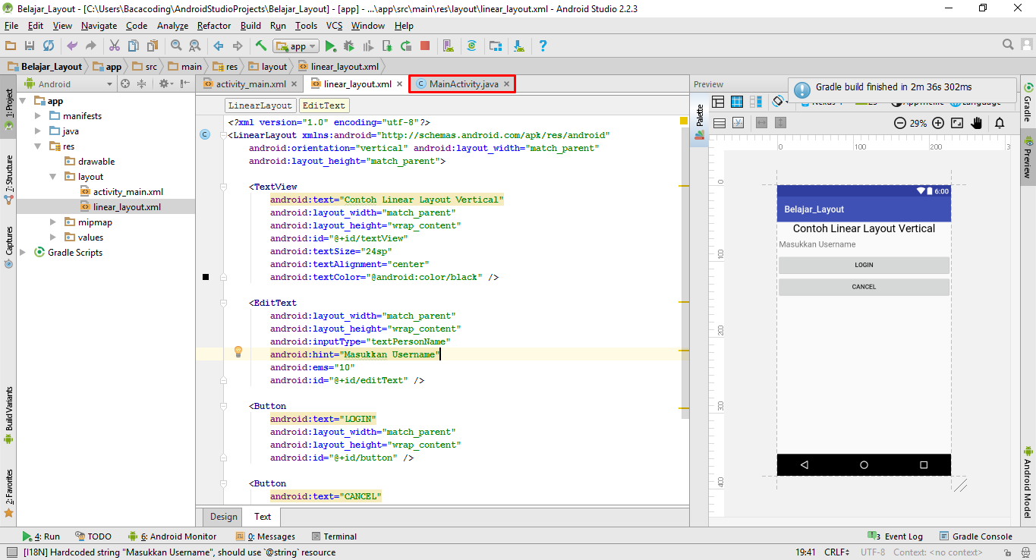The height and width of the screenshot is (560, 1036).
Task: Run the app with the green play icon
Action: coord(329,46)
